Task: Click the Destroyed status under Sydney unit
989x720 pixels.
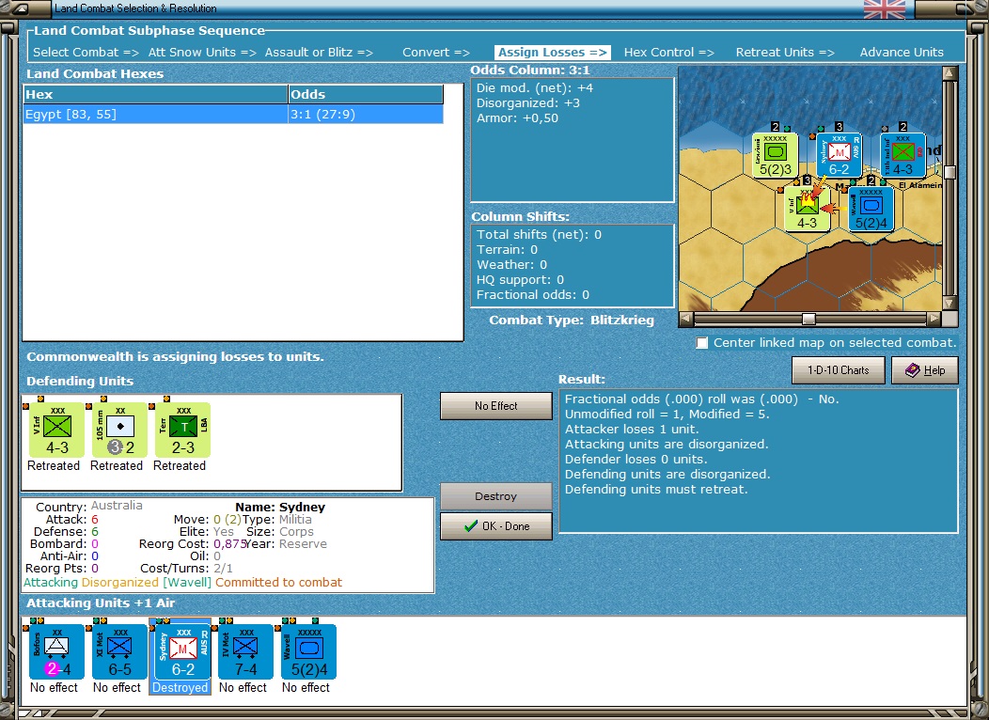Action: point(180,688)
